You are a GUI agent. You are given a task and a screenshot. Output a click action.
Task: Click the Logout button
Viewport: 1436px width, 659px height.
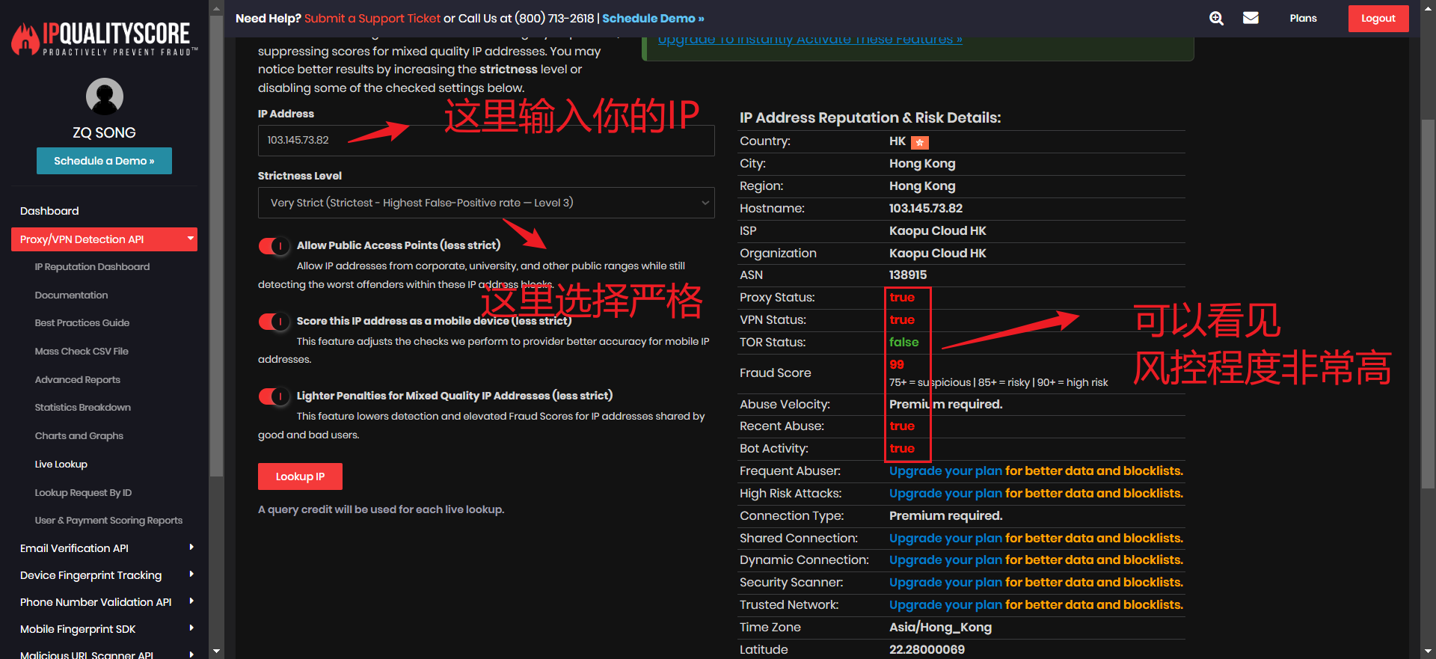click(x=1378, y=19)
